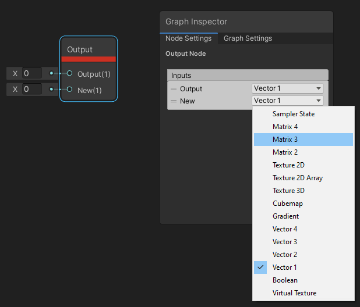Switch to the Graph Settings tab
360x307 pixels.
pos(248,38)
